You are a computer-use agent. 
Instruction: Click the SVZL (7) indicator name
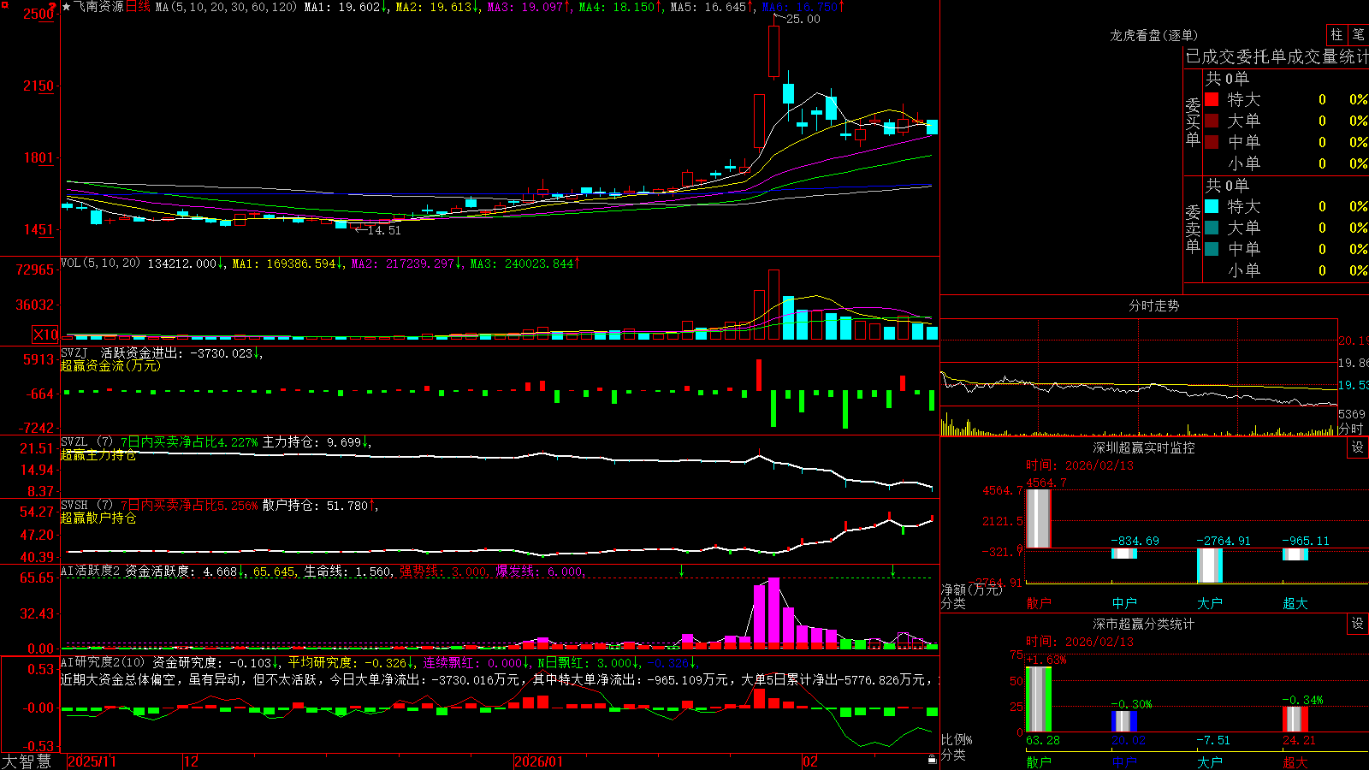click(x=86, y=442)
